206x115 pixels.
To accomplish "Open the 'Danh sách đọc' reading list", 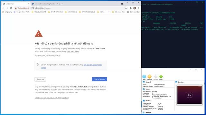I will (x=133, y=12).
